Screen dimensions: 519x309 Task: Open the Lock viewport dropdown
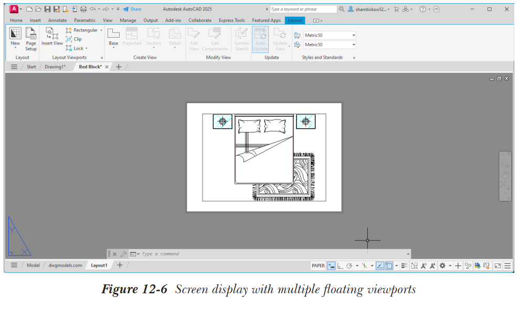[87, 49]
